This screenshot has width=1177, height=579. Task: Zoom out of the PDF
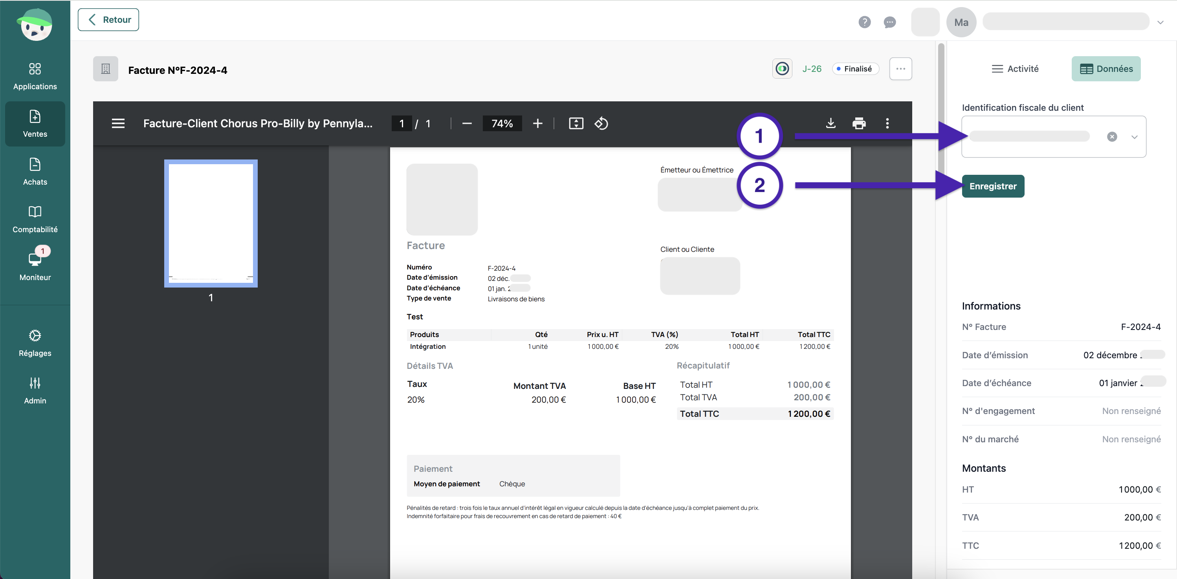click(x=466, y=123)
